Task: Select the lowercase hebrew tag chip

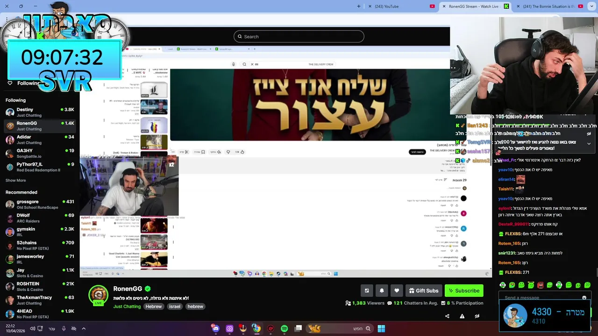Action: 195,307
